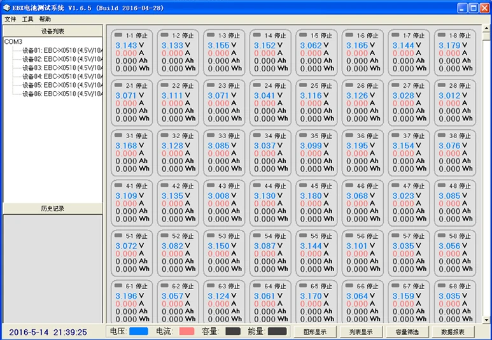Click the 图形显示 button

[x=314, y=332]
